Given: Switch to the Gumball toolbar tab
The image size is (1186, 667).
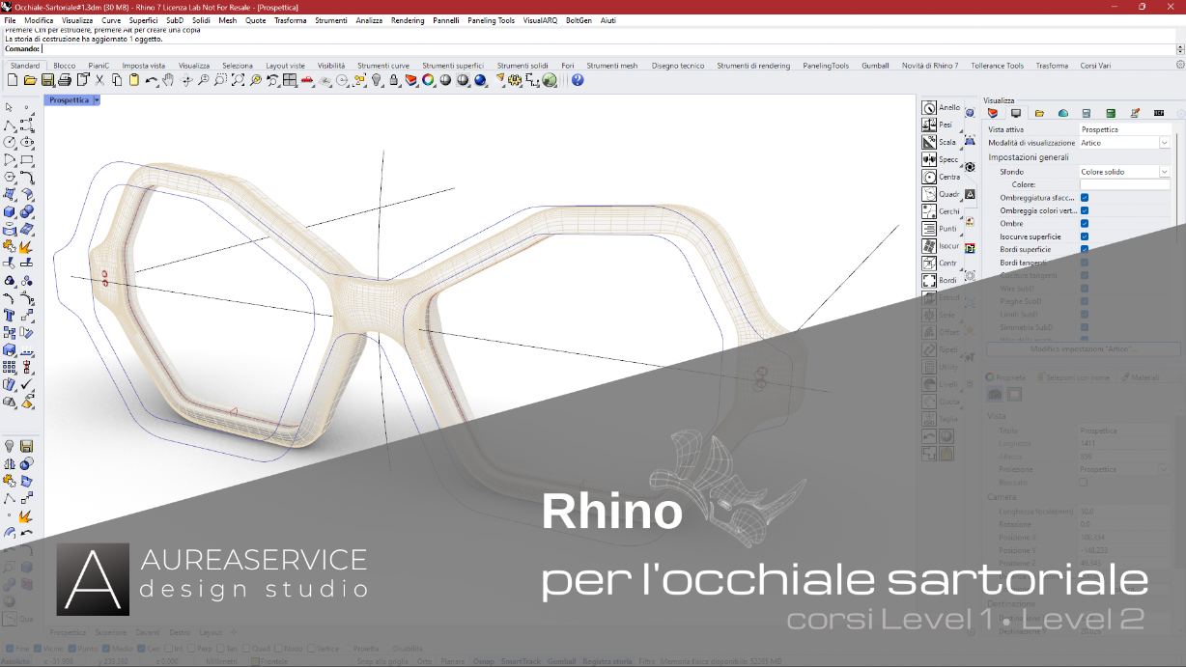Looking at the screenshot, I should coord(875,66).
